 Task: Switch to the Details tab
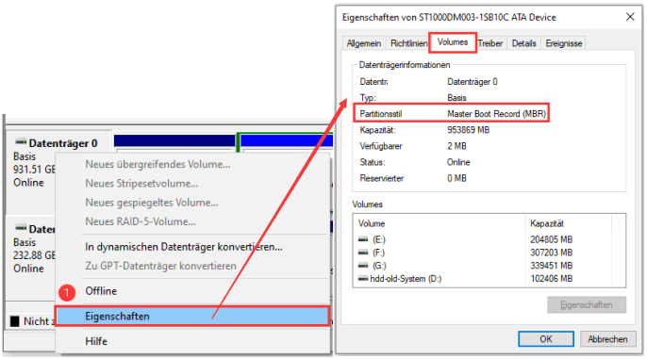523,43
